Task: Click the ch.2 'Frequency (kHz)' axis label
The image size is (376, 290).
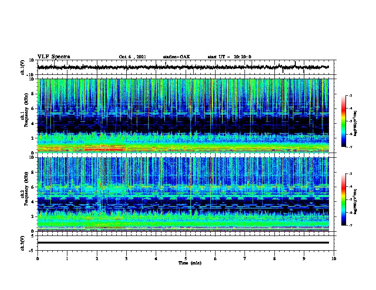Action: [26, 189]
